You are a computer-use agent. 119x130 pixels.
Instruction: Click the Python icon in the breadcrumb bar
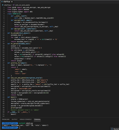(x=3, y=5)
